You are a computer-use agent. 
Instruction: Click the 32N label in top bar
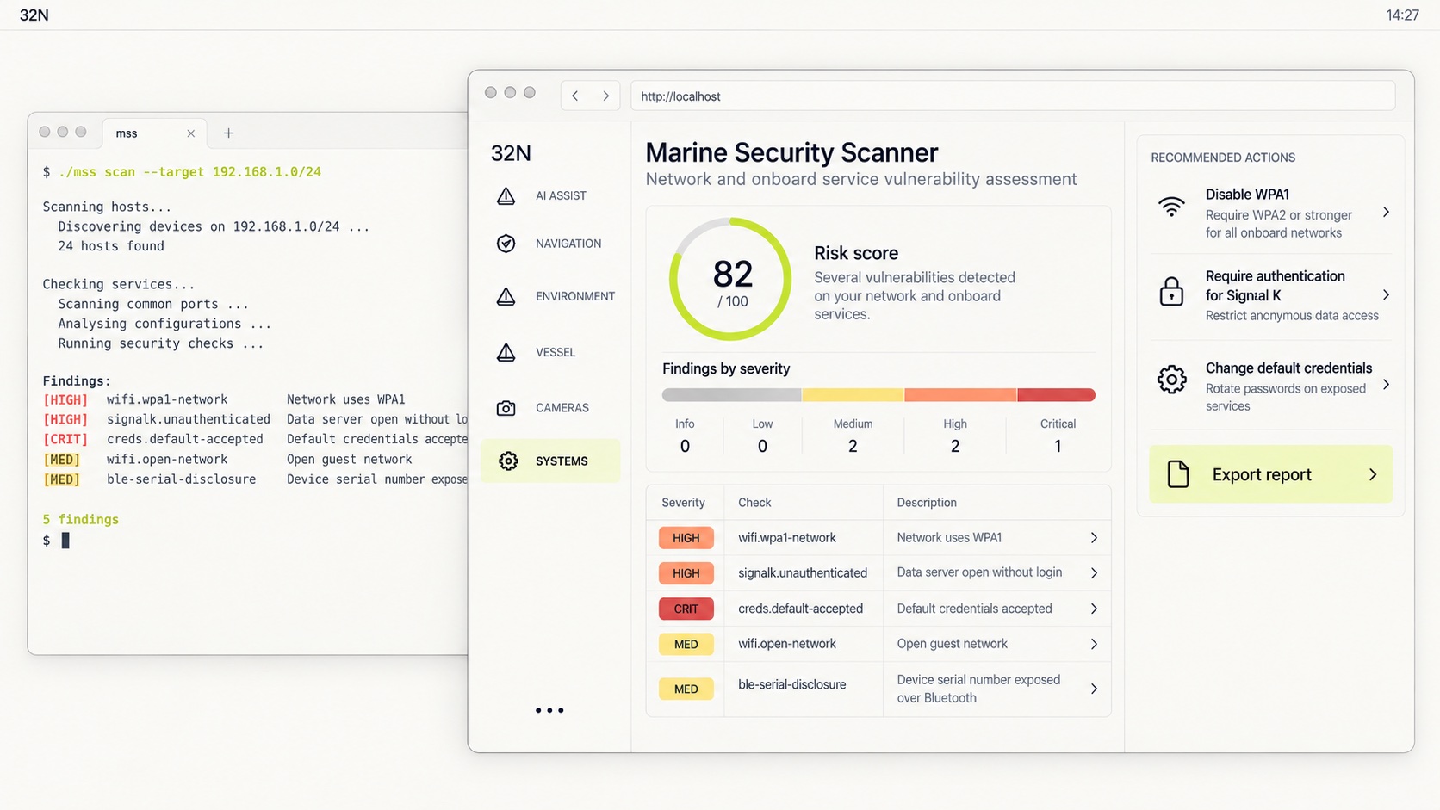(34, 15)
